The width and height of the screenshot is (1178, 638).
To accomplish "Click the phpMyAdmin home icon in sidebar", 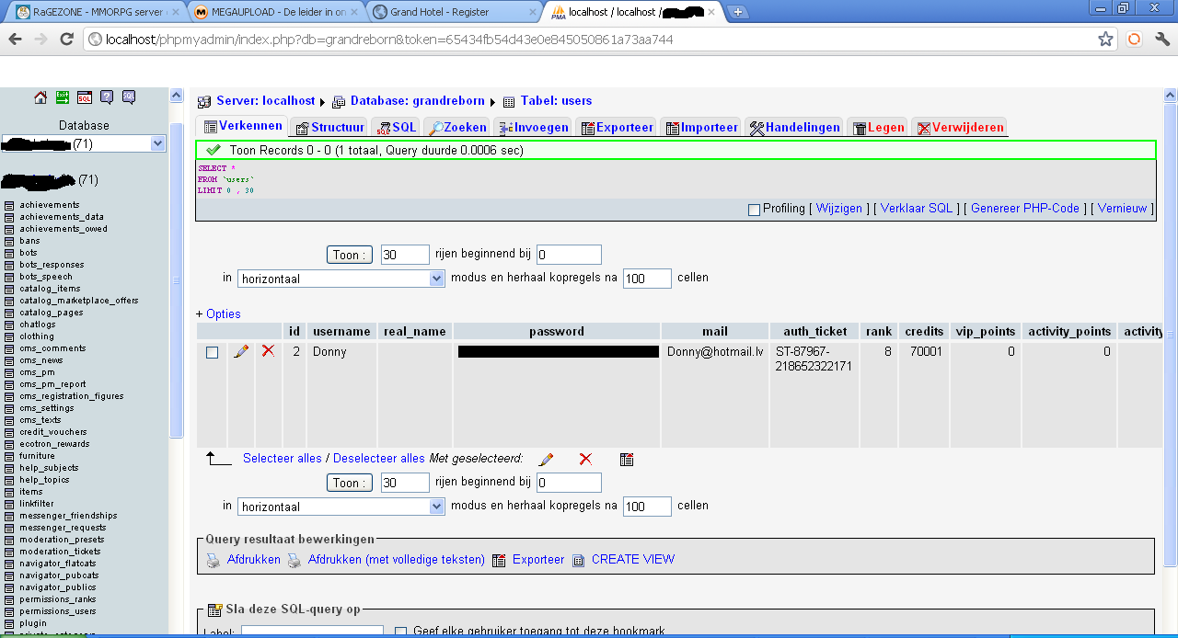I will [x=40, y=97].
